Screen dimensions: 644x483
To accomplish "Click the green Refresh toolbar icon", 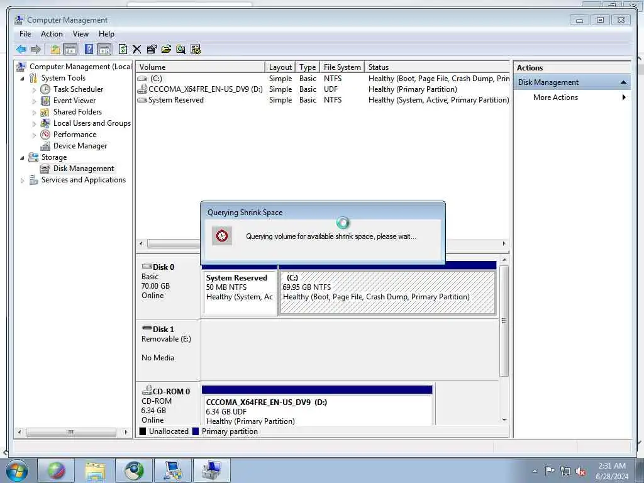I will click(123, 50).
